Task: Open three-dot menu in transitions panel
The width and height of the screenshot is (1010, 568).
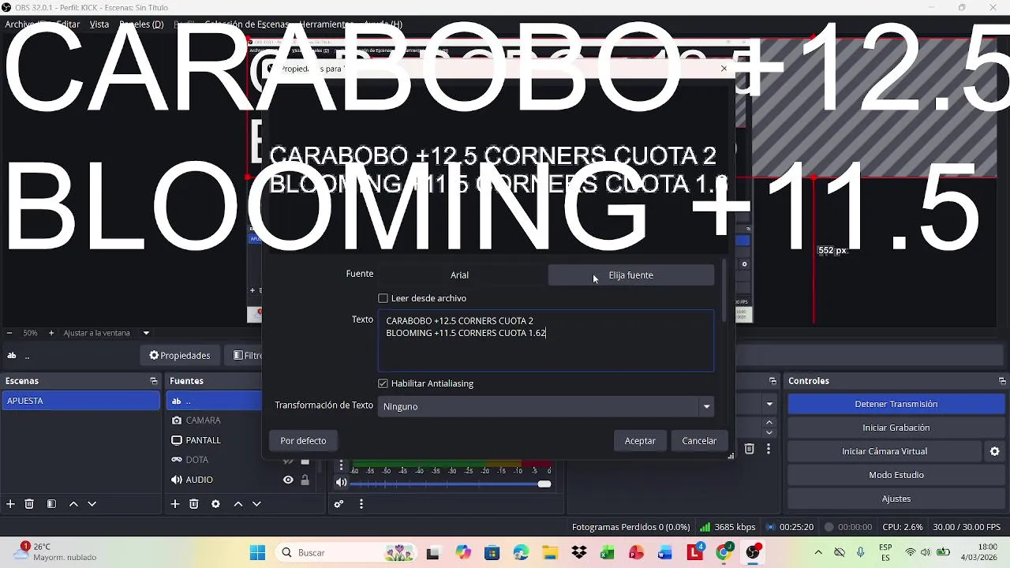Action: pos(768,449)
